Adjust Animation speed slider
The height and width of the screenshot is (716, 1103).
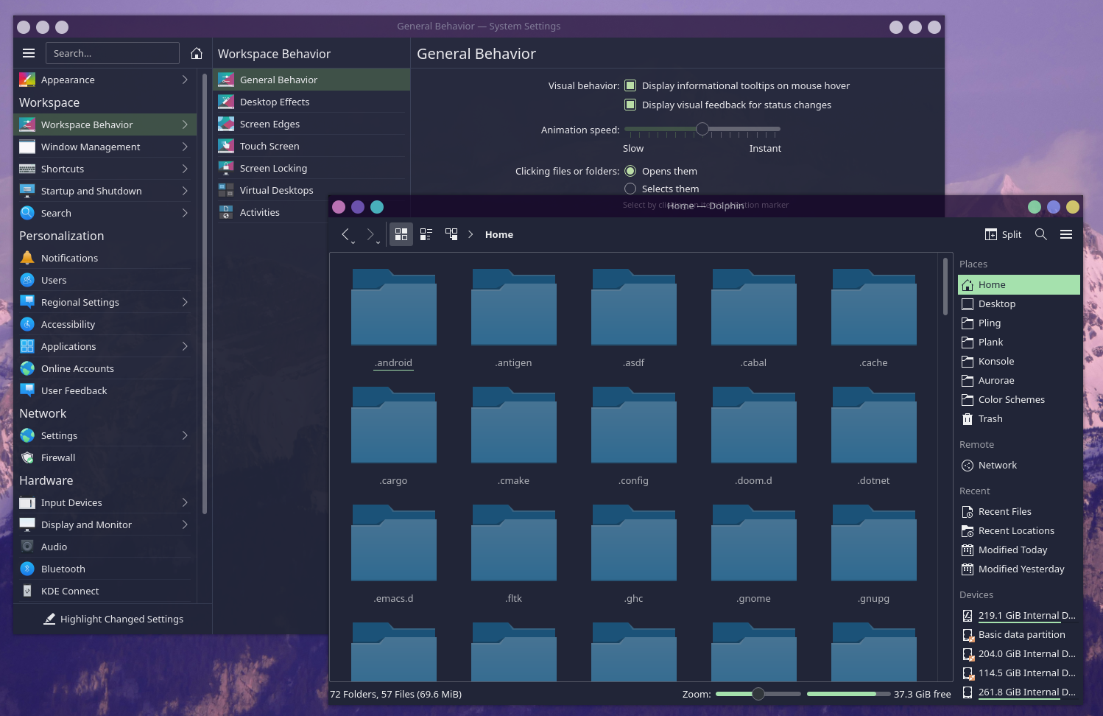(x=702, y=129)
